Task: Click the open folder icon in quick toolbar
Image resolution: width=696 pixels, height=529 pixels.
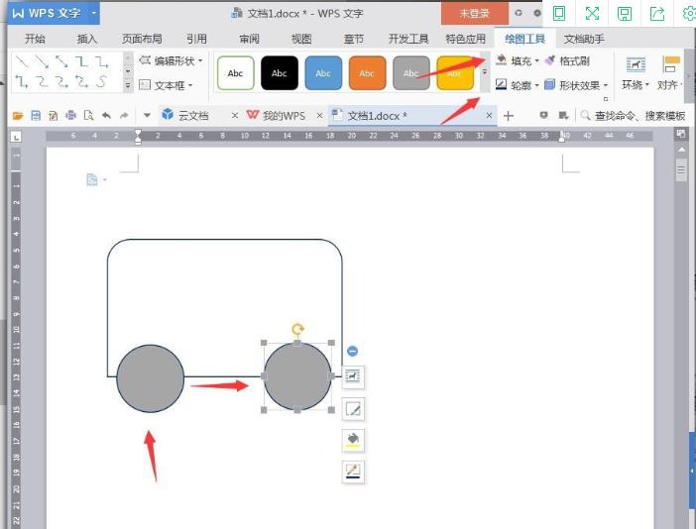Action: [18, 116]
